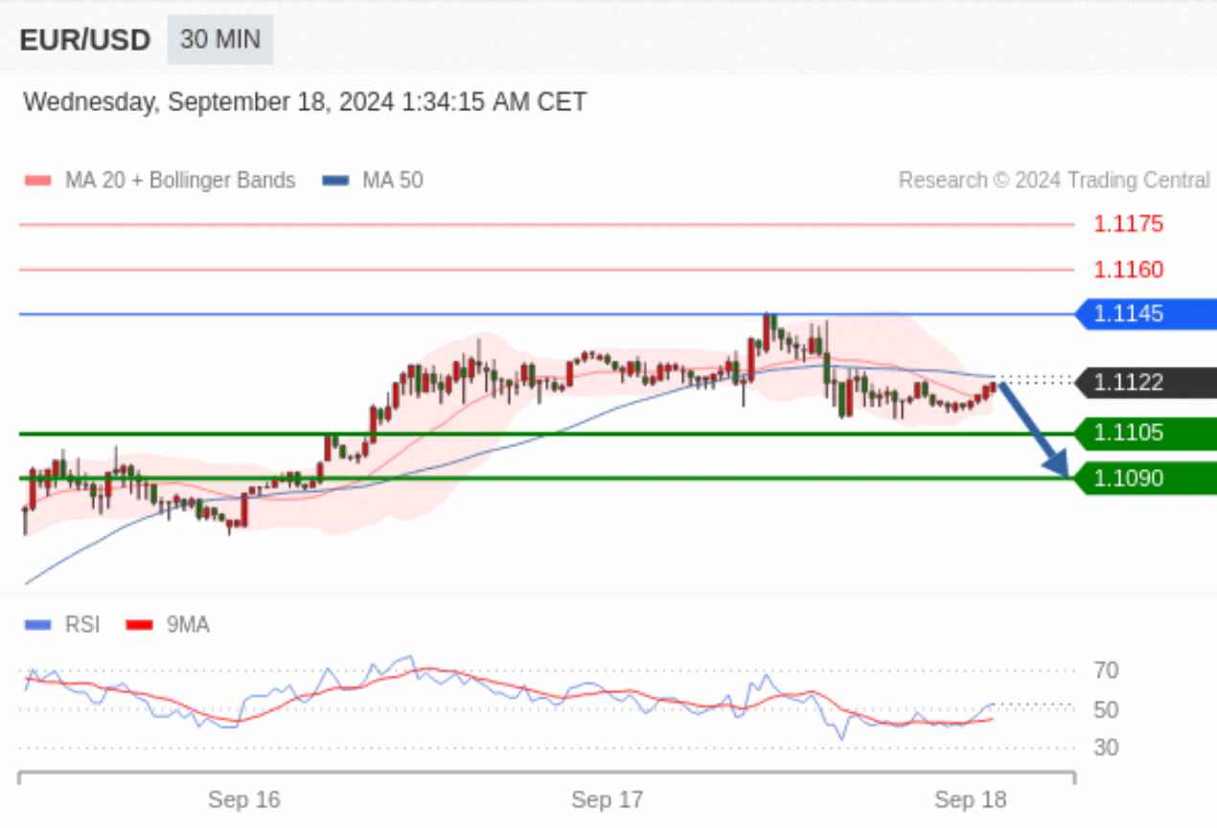The width and height of the screenshot is (1217, 828).
Task: Click the blue RSI legend swatch
Action: (x=38, y=625)
